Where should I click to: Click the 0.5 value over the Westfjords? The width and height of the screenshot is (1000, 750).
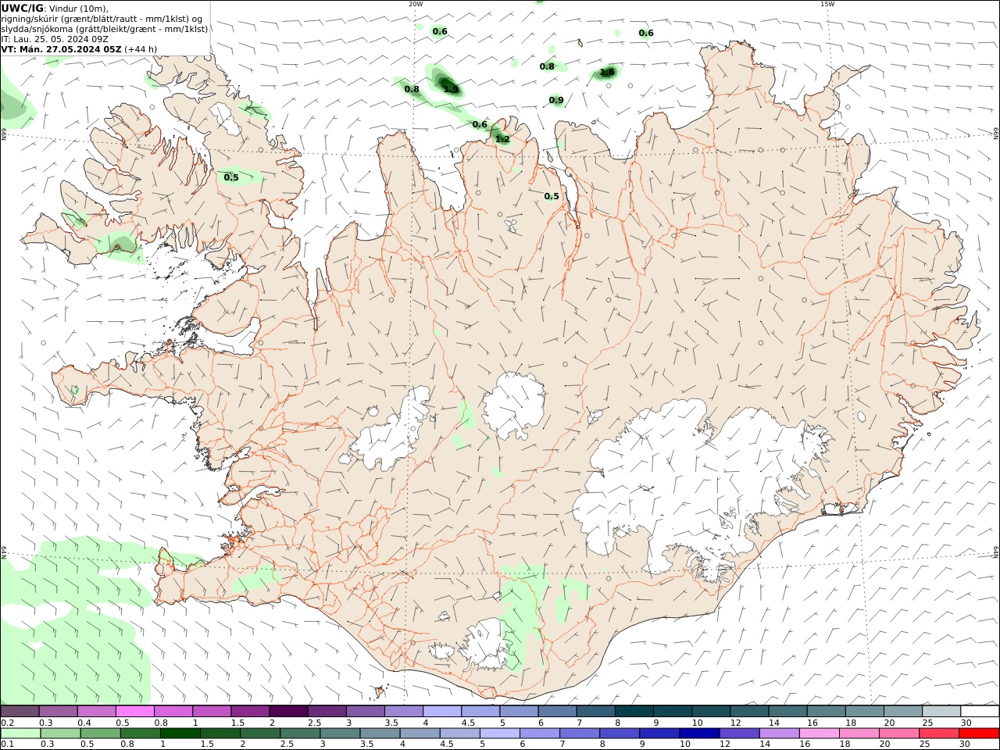click(x=231, y=177)
